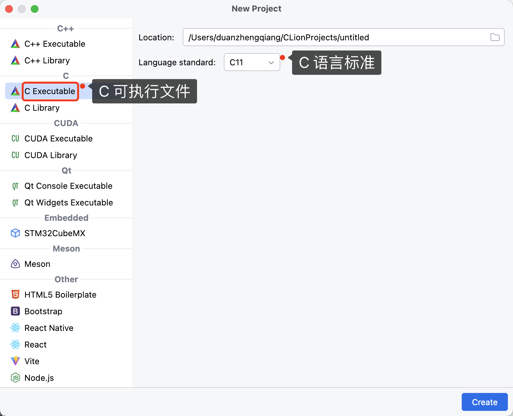Click the Create button
Viewport: 513px width, 416px height.
tap(484, 402)
